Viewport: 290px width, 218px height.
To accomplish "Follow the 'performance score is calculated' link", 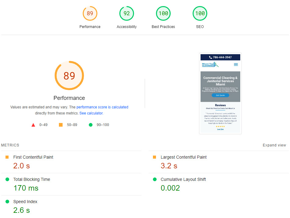I will (102, 107).
